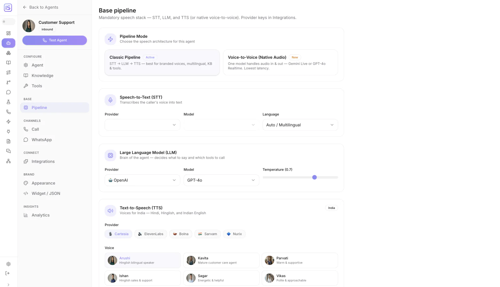Open the STT Model dropdown

[x=221, y=125]
